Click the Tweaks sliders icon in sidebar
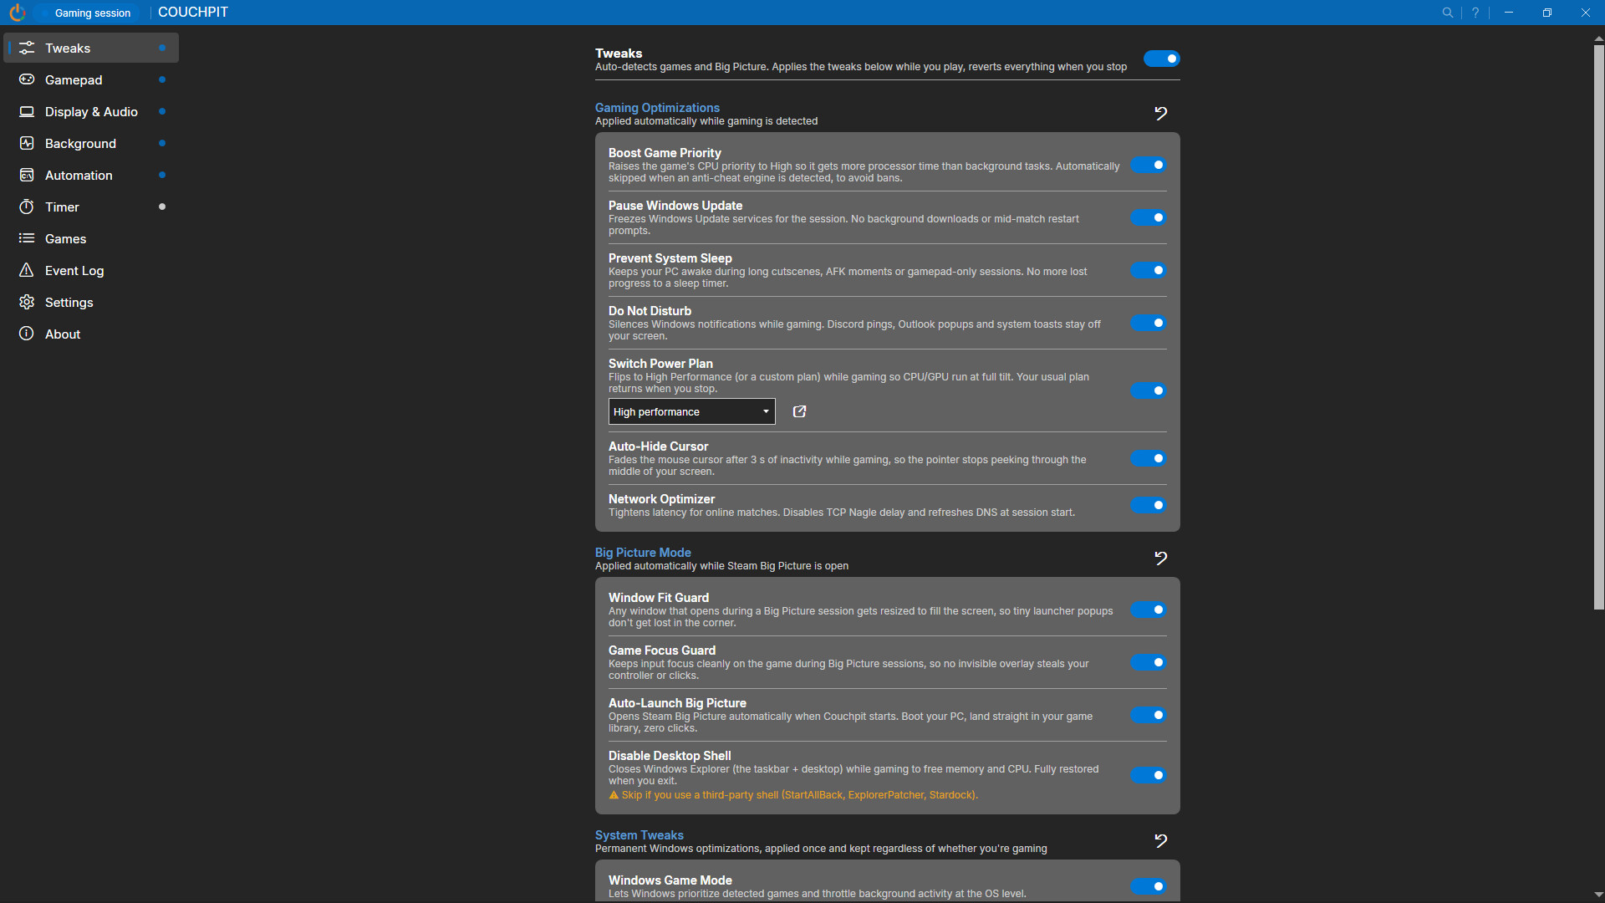This screenshot has height=903, width=1605. (x=27, y=48)
